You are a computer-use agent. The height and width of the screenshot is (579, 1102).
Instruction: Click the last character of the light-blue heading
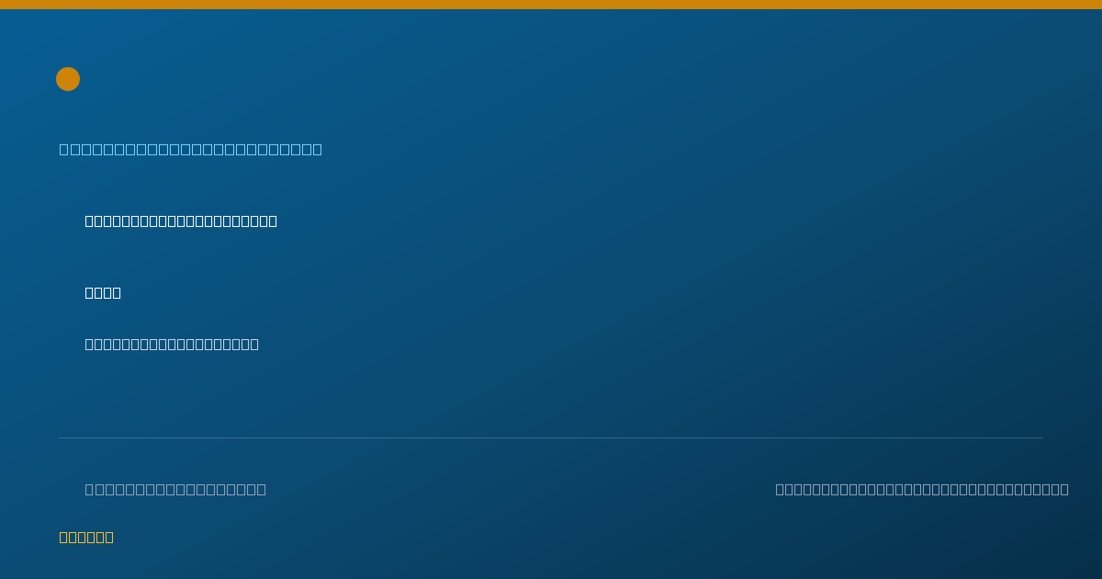click(x=318, y=149)
